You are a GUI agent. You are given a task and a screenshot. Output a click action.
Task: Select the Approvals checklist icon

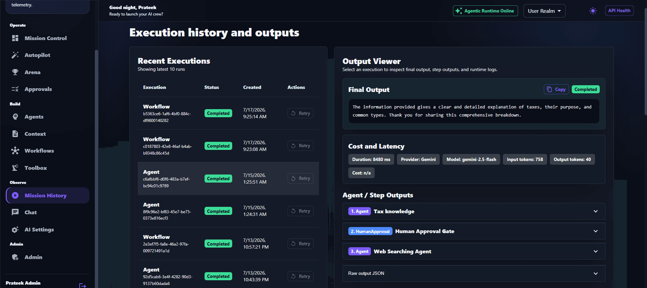(x=15, y=89)
